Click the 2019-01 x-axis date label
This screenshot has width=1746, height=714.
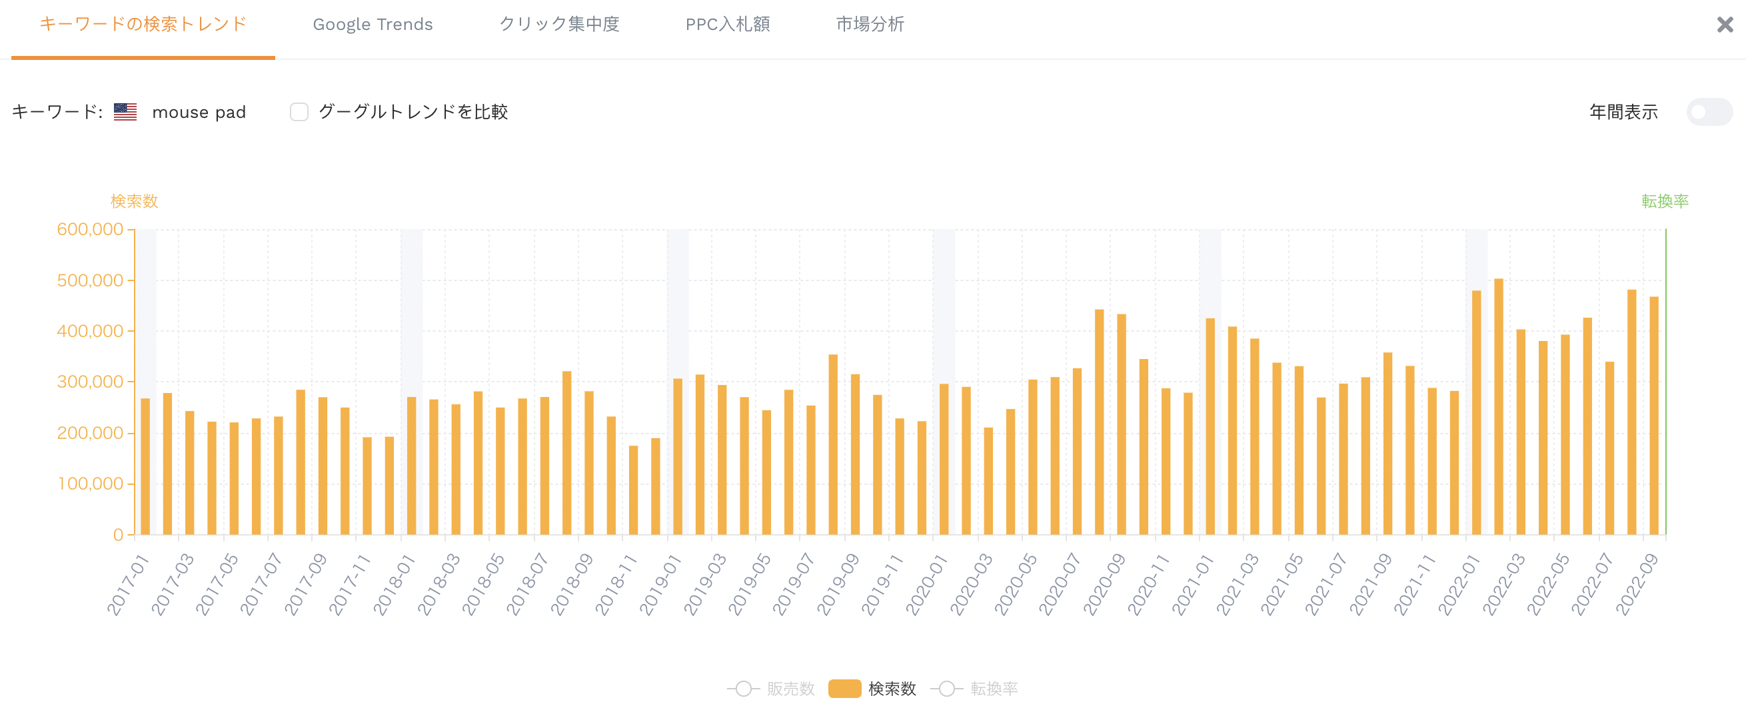coord(660,584)
